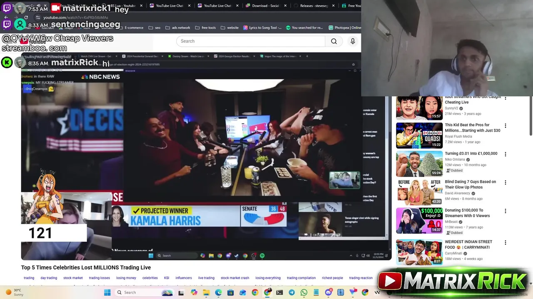This screenshot has width=533, height=299.
Task: Open thumbnail of Donating $100,000 To Streamers video
Action: tap(419, 221)
